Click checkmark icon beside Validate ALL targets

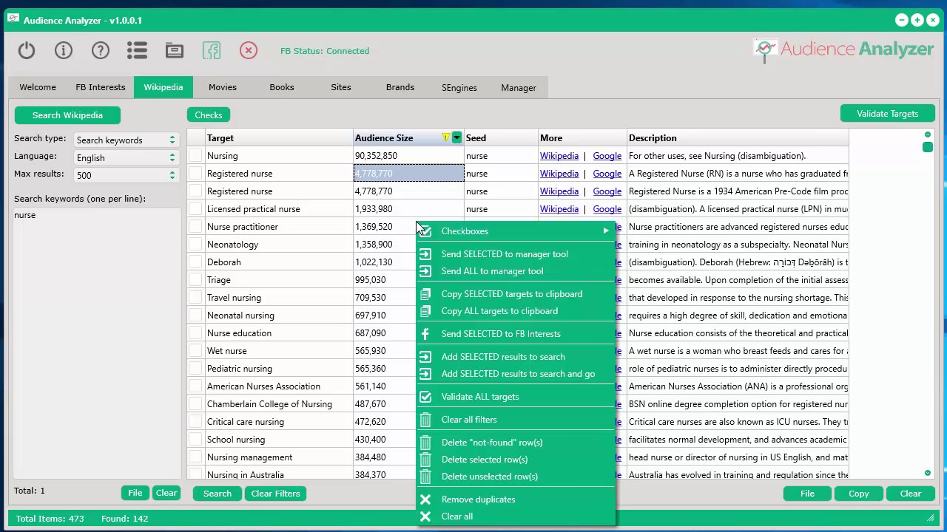tap(425, 397)
